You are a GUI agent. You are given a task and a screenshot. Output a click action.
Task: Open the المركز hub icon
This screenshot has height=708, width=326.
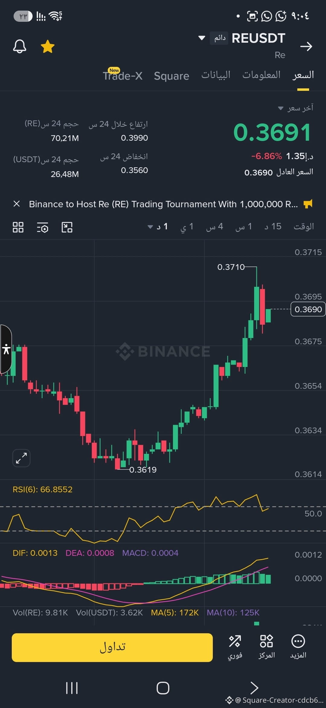pos(267,647)
